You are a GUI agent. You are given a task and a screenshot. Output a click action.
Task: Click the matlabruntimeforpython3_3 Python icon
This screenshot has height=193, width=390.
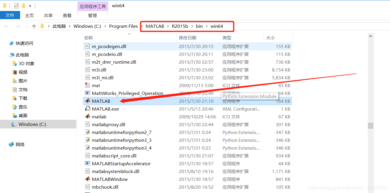88,140
